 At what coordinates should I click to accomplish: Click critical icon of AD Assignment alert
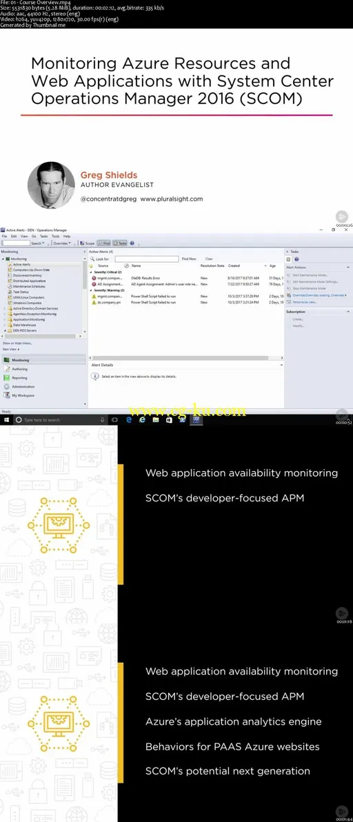[x=94, y=284]
